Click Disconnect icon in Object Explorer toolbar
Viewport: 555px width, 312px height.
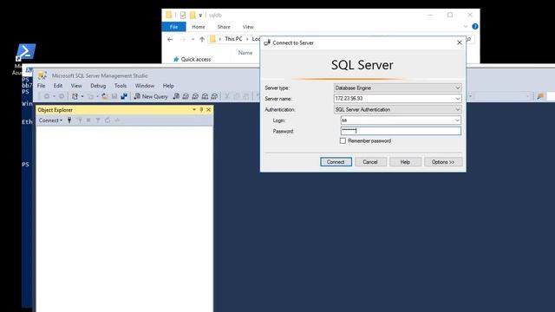coord(80,120)
